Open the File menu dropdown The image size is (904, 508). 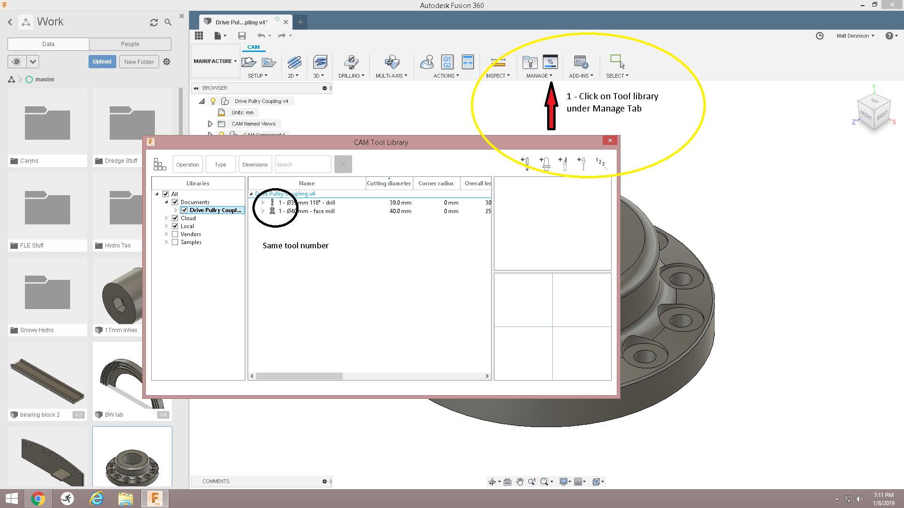point(220,36)
